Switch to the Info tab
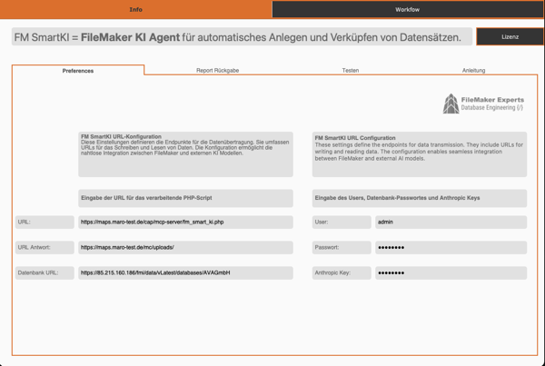 point(135,9)
